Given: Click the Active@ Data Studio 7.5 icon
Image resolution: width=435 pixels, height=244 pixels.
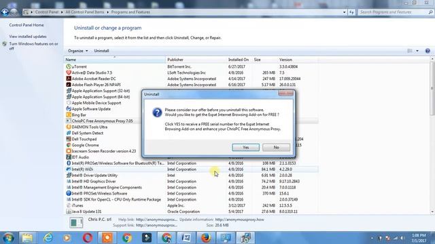Looking at the screenshot, I should [69, 73].
